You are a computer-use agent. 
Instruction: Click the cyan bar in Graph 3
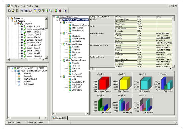146,84
